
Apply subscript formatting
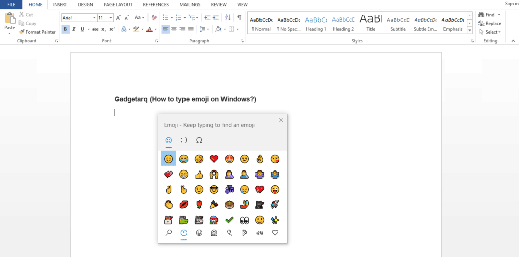click(x=103, y=29)
